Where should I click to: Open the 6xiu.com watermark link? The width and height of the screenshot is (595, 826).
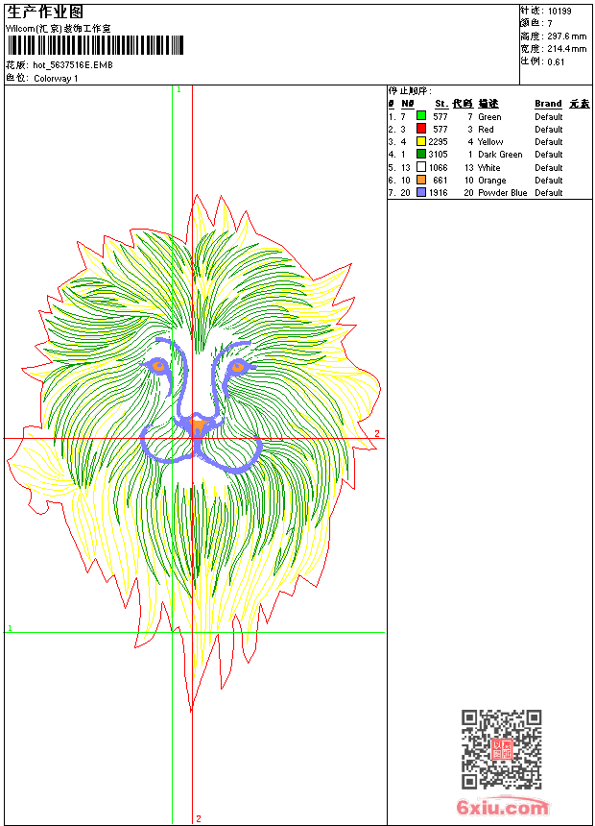coord(502,808)
